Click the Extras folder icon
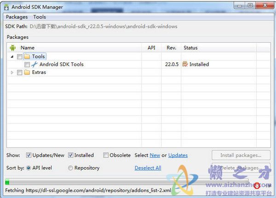Screen dimensions: 276x198 [27, 72]
